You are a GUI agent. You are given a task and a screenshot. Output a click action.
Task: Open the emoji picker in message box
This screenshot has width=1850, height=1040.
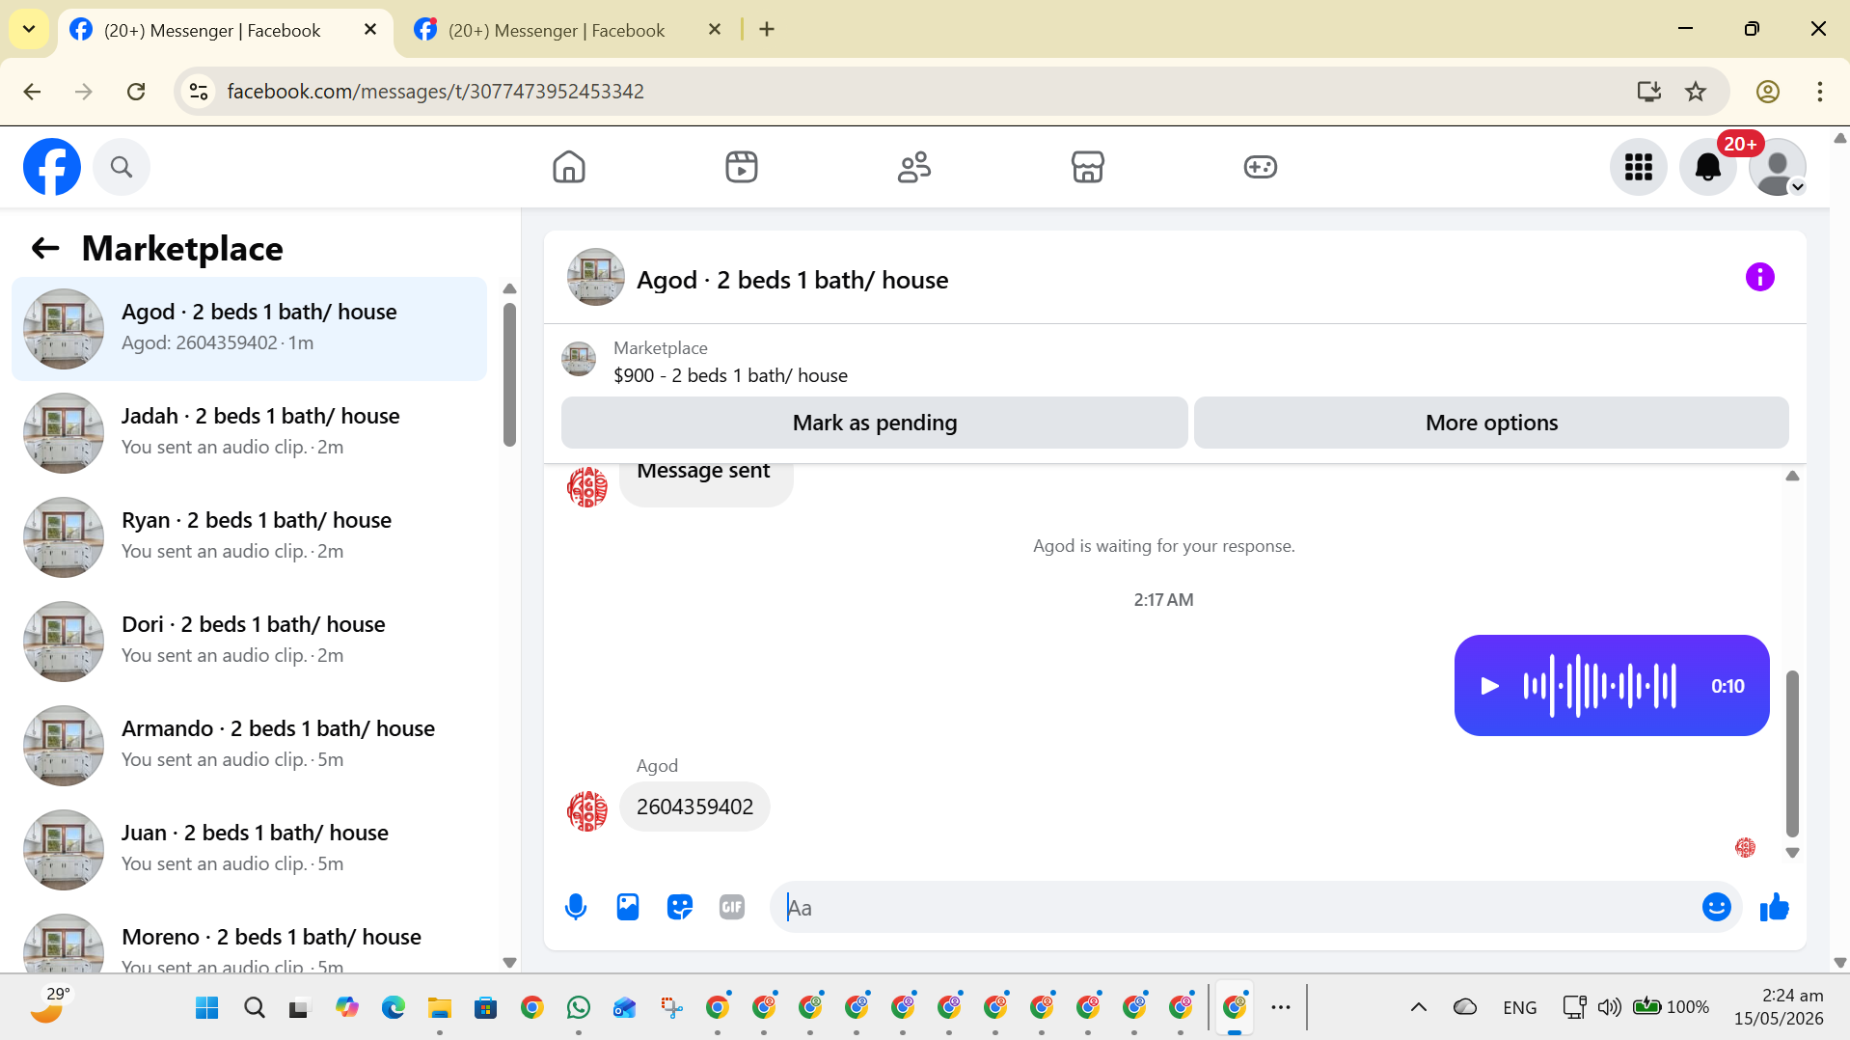(1716, 907)
